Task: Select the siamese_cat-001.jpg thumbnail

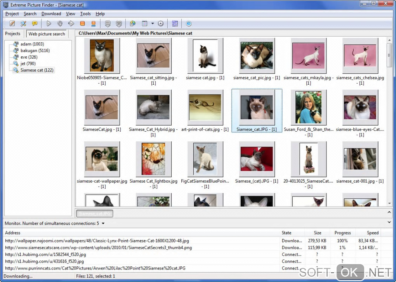Action: pos(360,159)
